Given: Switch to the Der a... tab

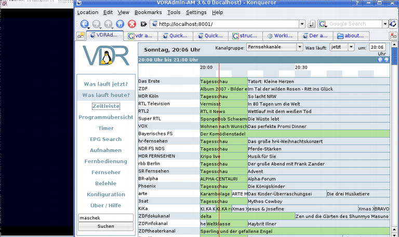Looking at the screenshot, I should tap(315, 36).
